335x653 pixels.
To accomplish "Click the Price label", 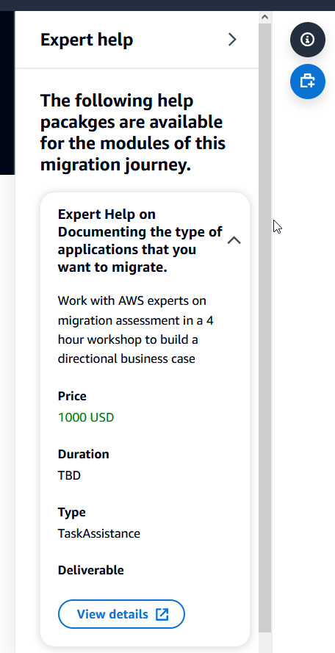I will [72, 396].
